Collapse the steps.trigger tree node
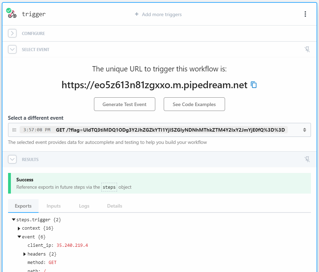The height and width of the screenshot is (272, 319). 14,219
